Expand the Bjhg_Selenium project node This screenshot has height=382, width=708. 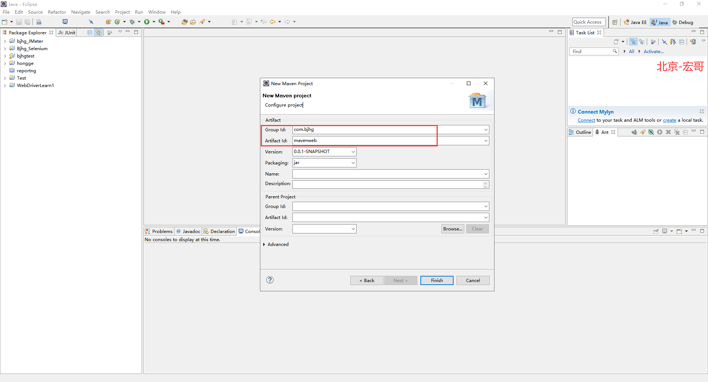[x=5, y=49]
